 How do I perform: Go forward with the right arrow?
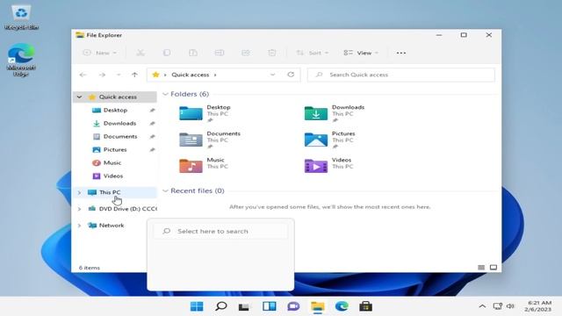[x=102, y=75]
